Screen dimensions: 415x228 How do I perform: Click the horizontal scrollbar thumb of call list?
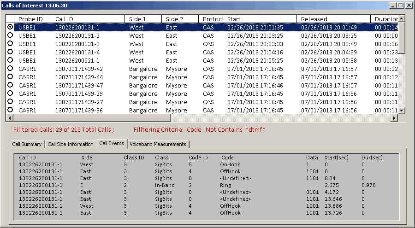pos(92,118)
